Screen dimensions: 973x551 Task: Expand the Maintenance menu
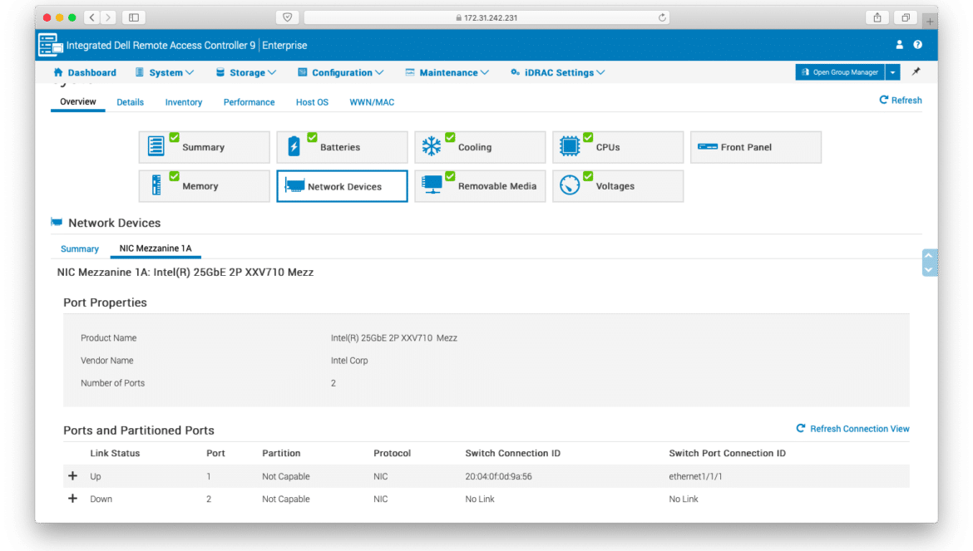(447, 72)
